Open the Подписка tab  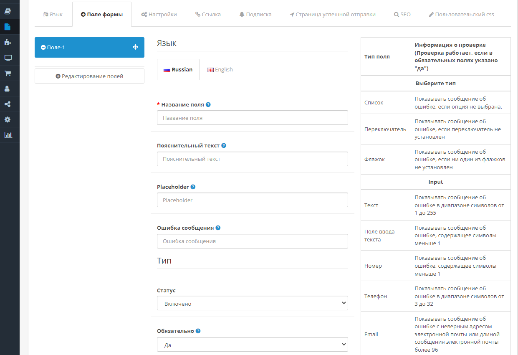coord(255,14)
